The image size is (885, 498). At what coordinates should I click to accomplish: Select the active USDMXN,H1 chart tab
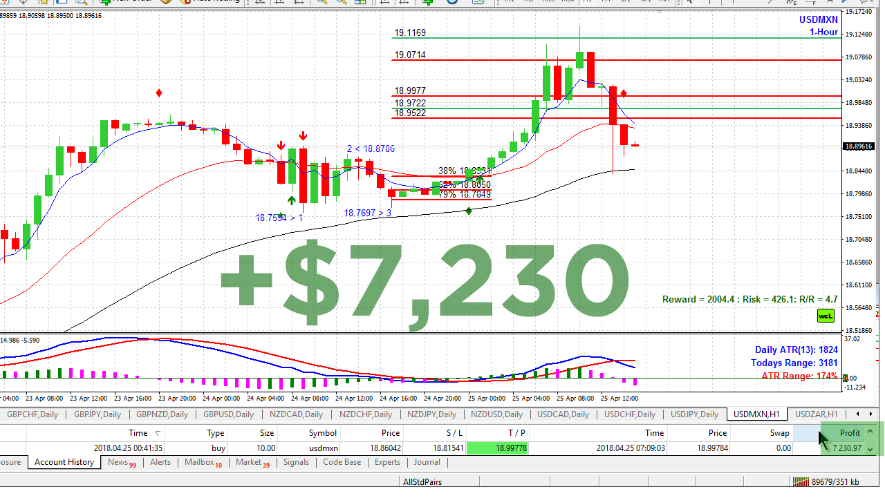tap(756, 414)
